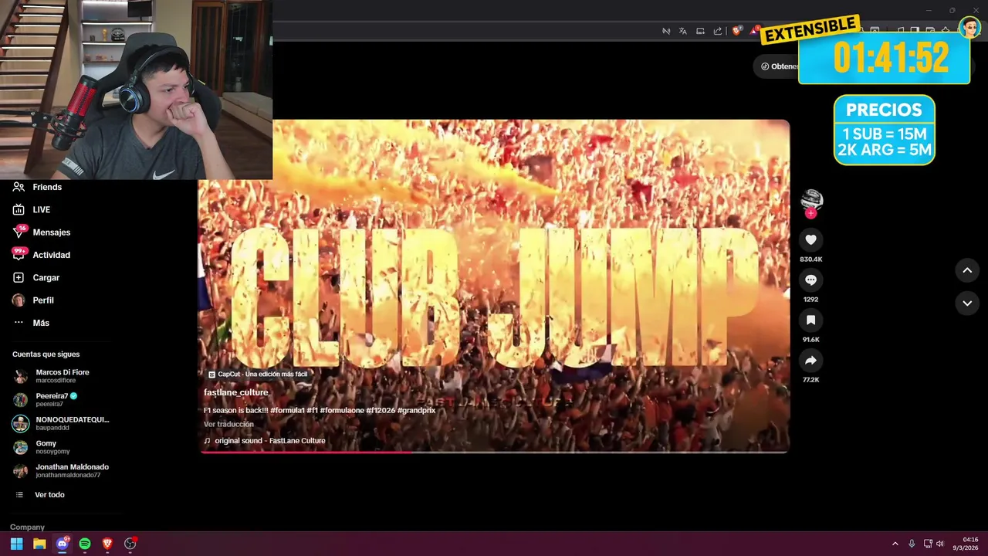Click the #grandprix hashtag

(417, 410)
